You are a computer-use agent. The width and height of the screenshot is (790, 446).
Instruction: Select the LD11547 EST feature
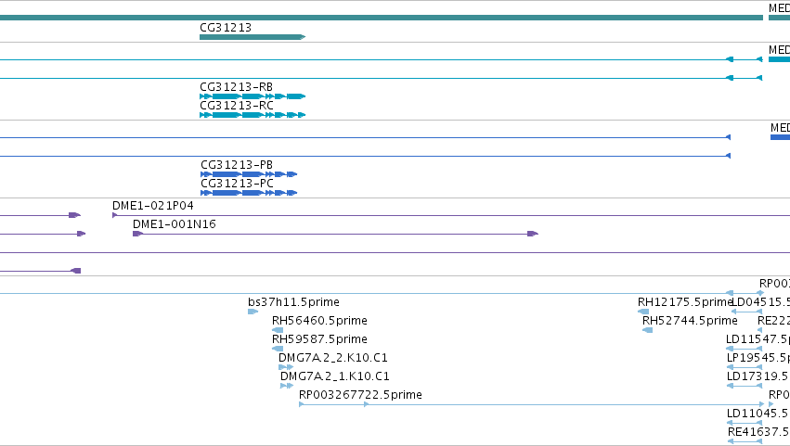(745, 349)
